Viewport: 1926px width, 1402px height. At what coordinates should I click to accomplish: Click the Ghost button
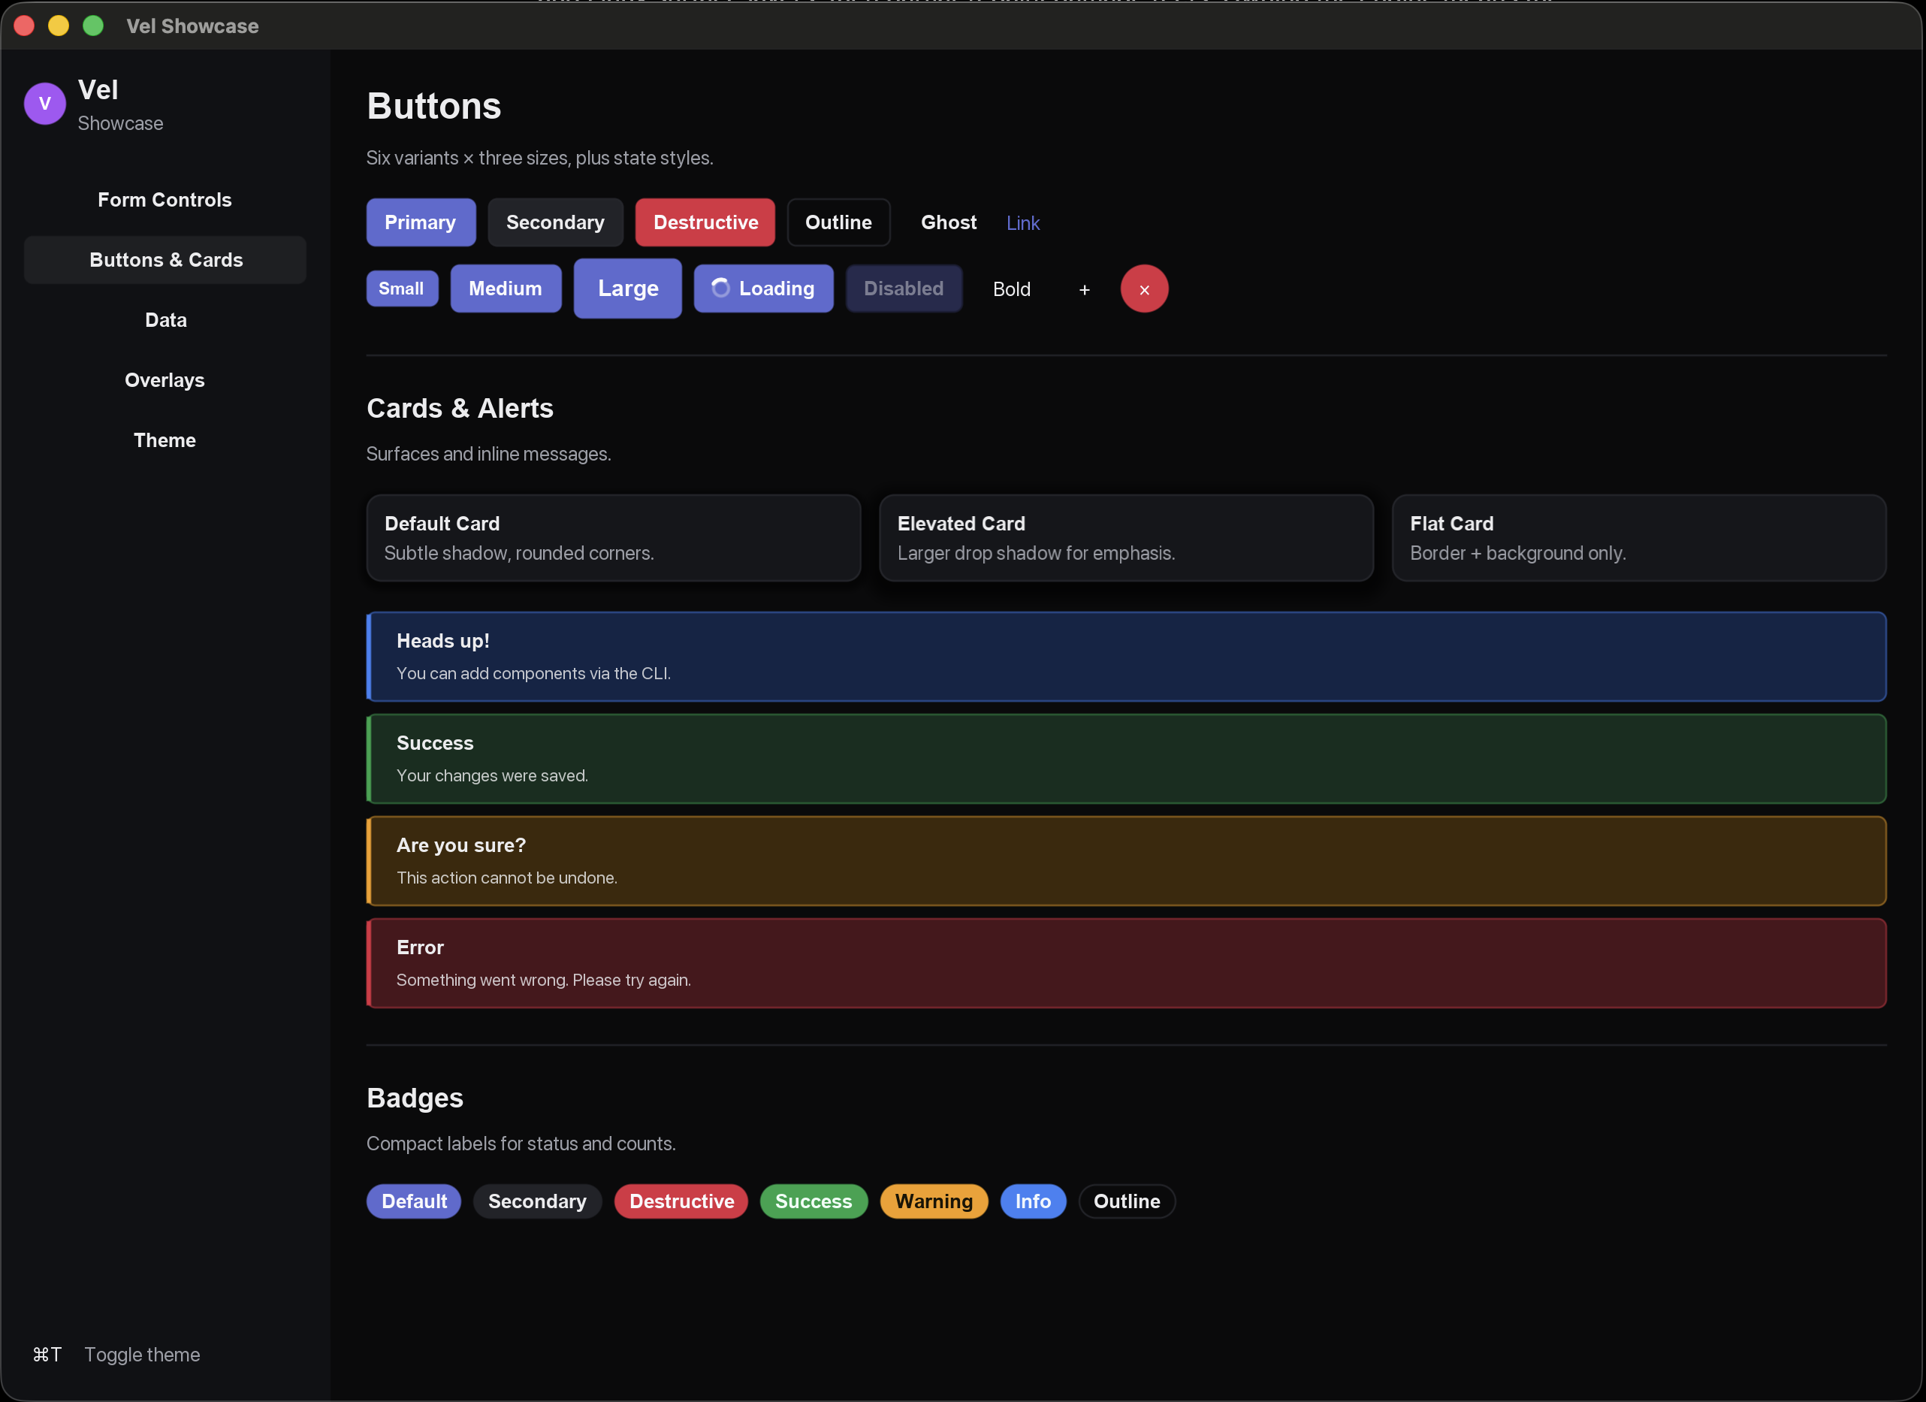click(949, 222)
